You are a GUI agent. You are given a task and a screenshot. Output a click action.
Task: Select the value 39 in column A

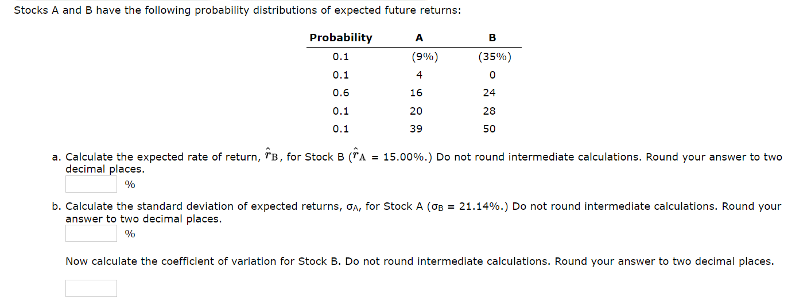416,129
